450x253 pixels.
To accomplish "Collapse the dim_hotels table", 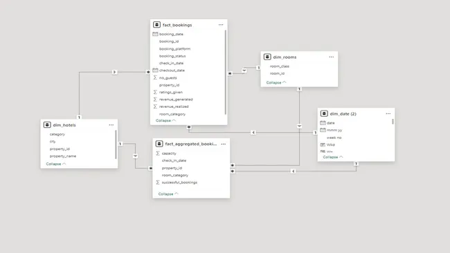I will (x=56, y=164).
